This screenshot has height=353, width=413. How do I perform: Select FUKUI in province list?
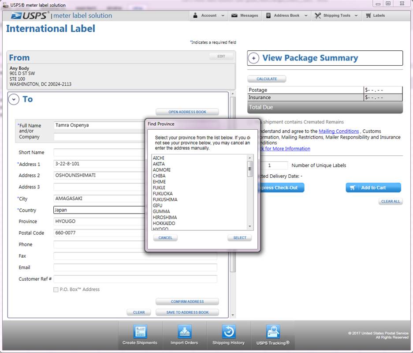[159, 188]
